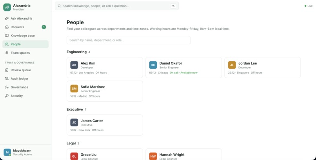Open the Governance page
The height and width of the screenshot is (160, 316).
coord(25,87)
